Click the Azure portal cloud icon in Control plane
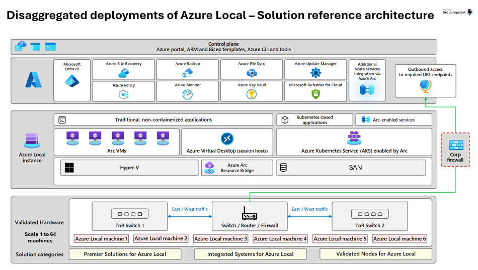This screenshot has width=478, height=270. tap(21, 46)
